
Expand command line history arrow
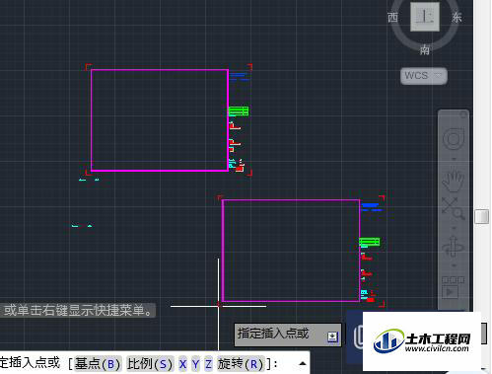tap(303, 363)
